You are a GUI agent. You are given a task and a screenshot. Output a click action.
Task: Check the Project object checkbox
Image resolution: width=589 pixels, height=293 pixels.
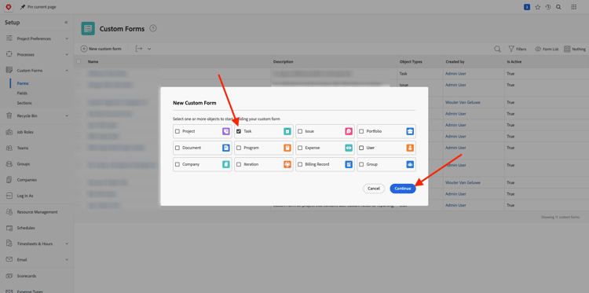[177, 131]
